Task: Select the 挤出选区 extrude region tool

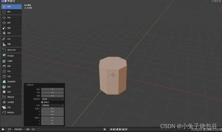Action: click(12, 56)
